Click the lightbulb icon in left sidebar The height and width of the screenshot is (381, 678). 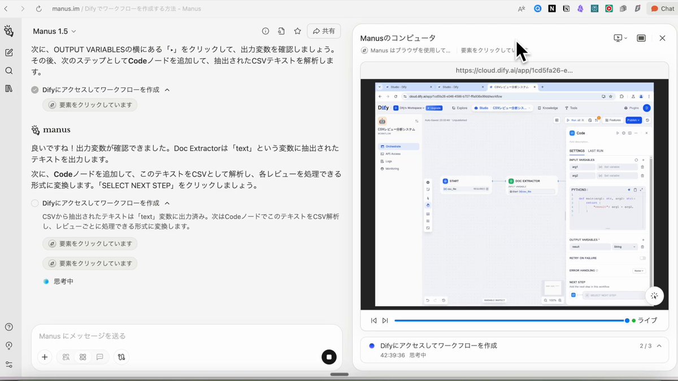(9, 345)
